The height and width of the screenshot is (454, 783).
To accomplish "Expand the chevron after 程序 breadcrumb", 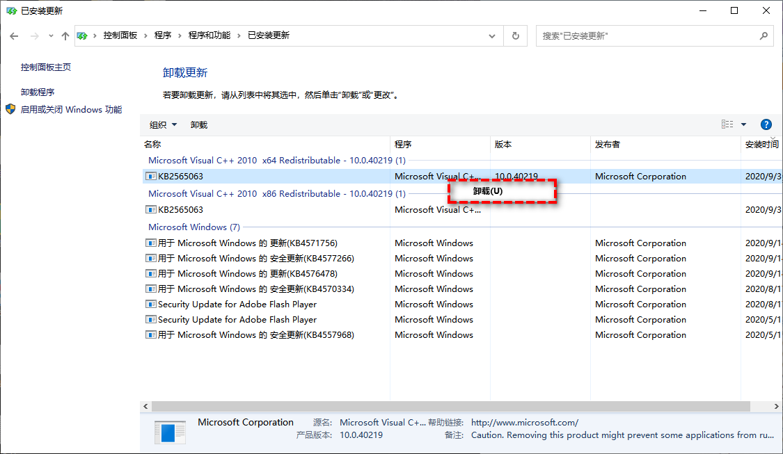I will [x=180, y=36].
